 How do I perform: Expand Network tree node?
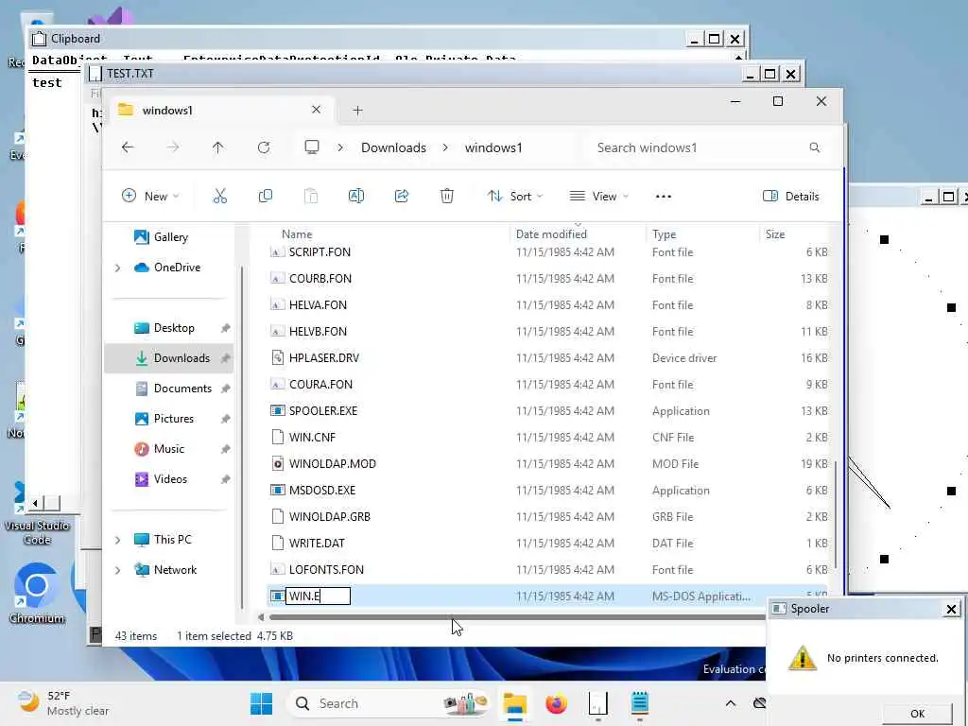tap(118, 570)
